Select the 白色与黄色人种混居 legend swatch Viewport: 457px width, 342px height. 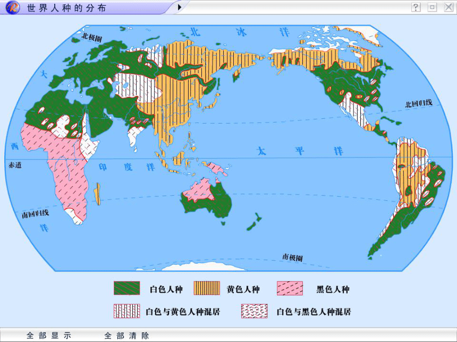pos(127,311)
